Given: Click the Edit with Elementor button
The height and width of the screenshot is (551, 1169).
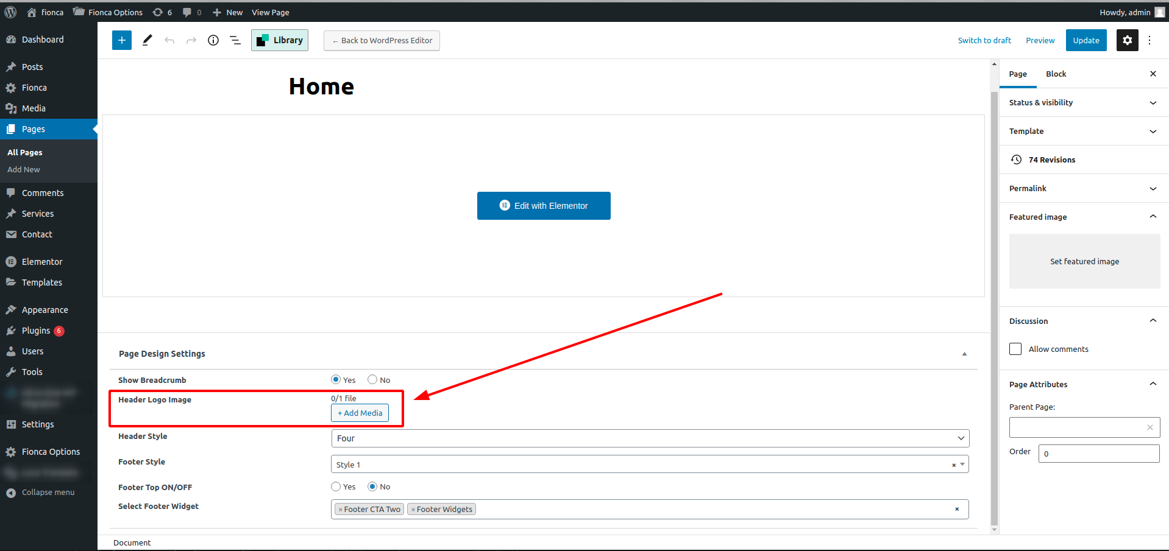Looking at the screenshot, I should tap(544, 206).
